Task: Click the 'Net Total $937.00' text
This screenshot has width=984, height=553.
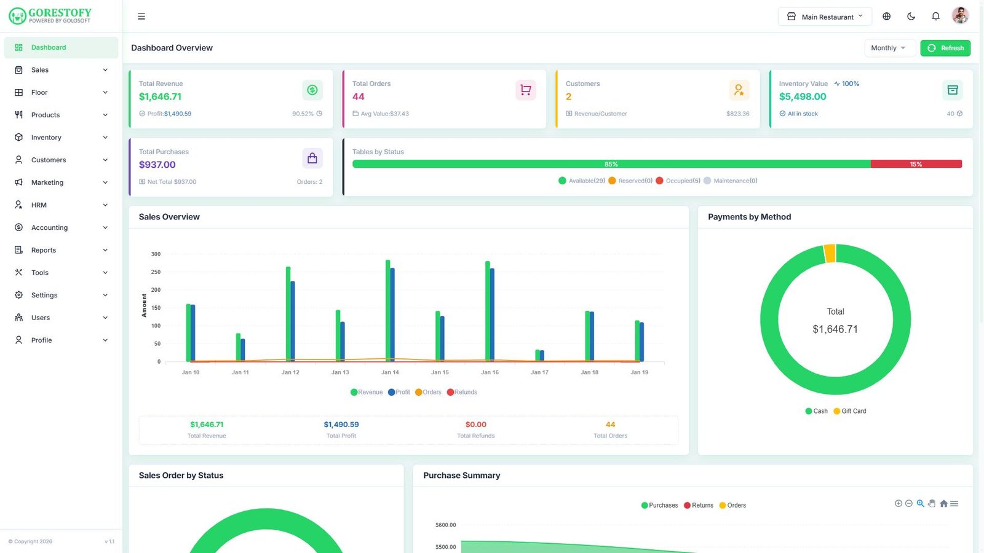Action: (x=172, y=182)
